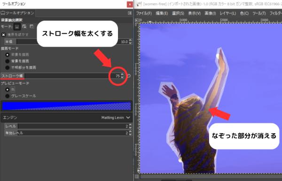The width and height of the screenshot is (282, 181).
Task: Open the engine (エンジン) Matting Levin dropdown
Action: [67, 118]
